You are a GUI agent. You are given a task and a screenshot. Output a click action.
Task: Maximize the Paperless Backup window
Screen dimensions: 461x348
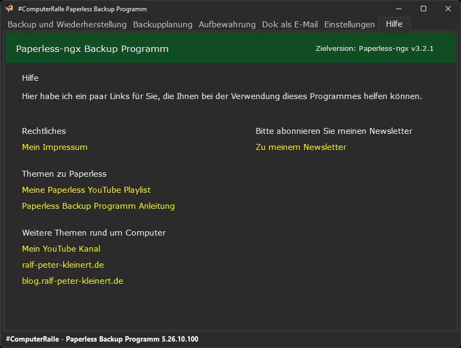(x=423, y=9)
